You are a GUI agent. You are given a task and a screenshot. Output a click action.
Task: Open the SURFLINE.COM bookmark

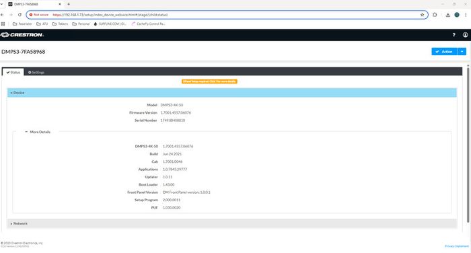[x=110, y=24]
